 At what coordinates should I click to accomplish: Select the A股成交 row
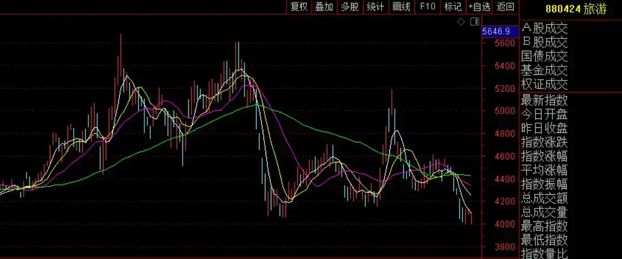pyautogui.click(x=544, y=28)
